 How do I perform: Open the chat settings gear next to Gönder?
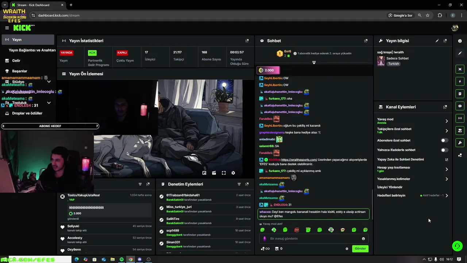pyautogui.click(x=347, y=249)
